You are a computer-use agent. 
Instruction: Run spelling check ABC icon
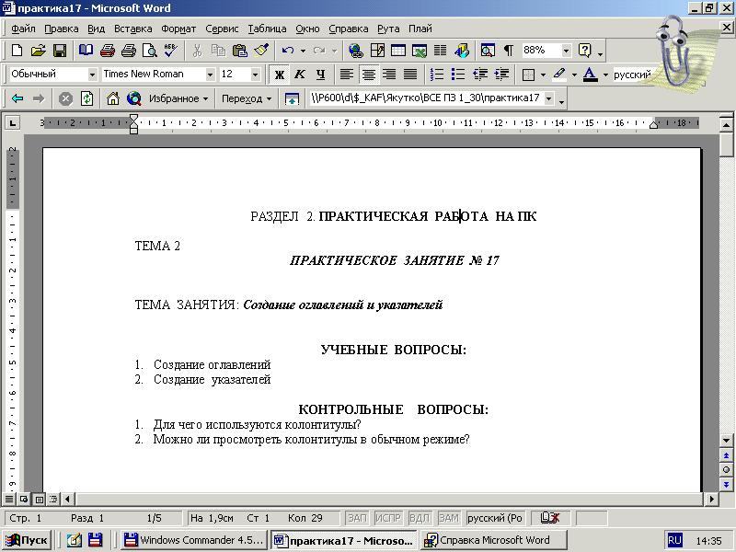[171, 50]
